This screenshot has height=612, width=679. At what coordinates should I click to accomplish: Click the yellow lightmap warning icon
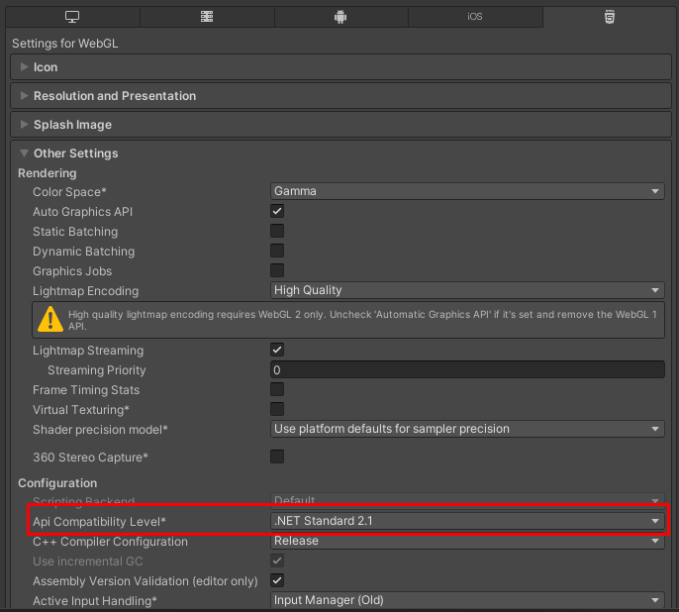point(49,318)
